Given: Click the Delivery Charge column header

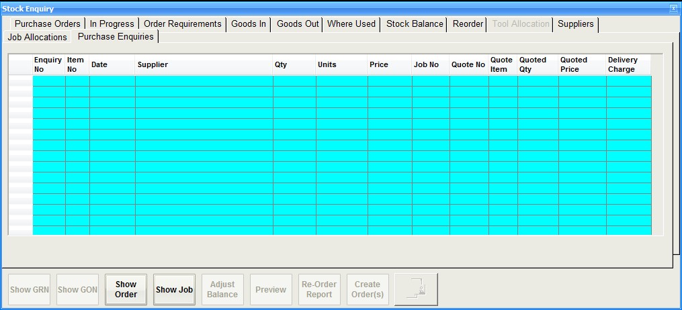Looking at the screenshot, I should (628, 64).
